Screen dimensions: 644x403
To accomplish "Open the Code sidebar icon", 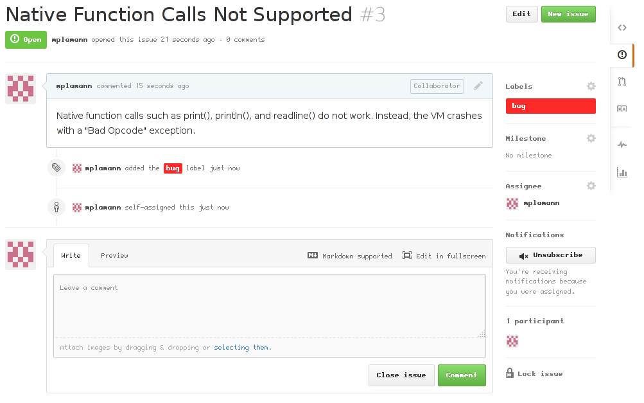I will coord(622,28).
